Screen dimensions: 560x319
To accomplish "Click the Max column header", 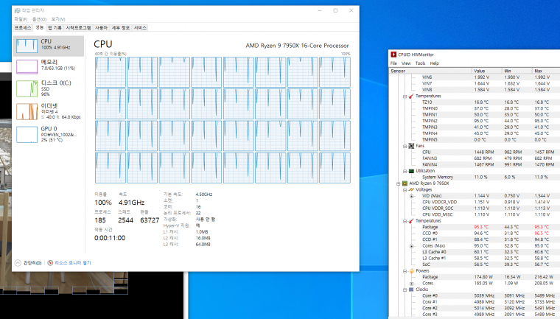I will (x=546, y=71).
